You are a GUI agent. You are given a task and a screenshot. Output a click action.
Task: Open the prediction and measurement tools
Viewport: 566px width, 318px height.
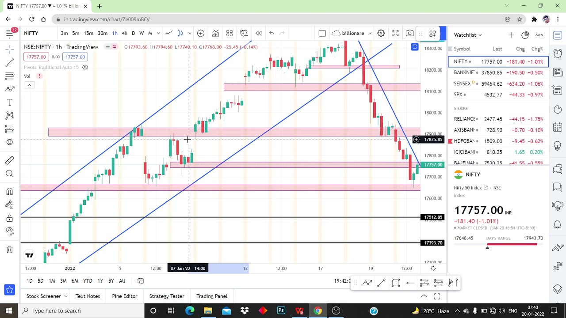coord(9,129)
